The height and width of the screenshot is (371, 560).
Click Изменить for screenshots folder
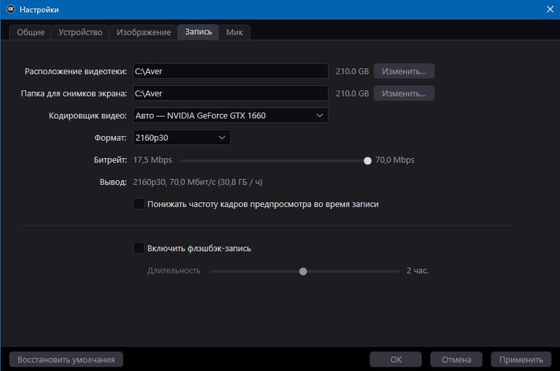[x=404, y=94]
